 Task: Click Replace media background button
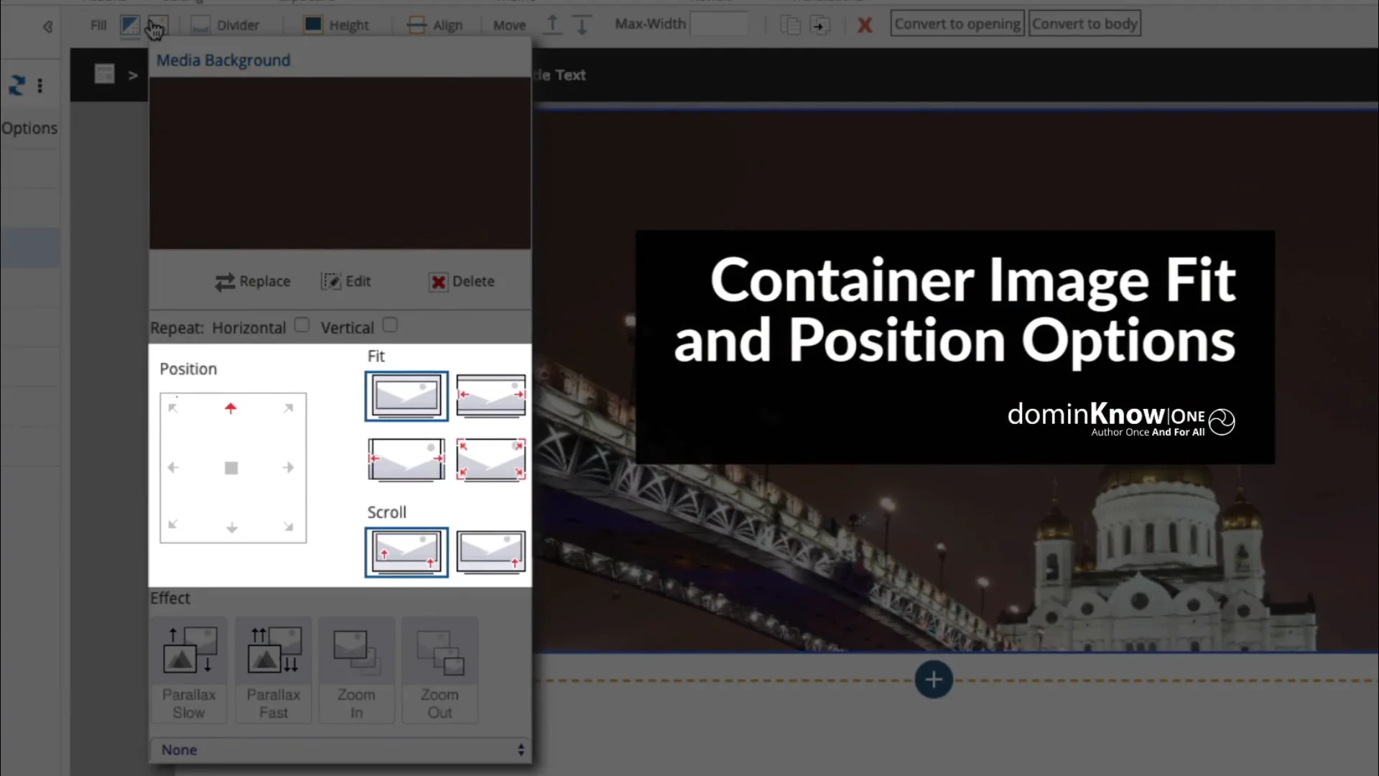[253, 282]
